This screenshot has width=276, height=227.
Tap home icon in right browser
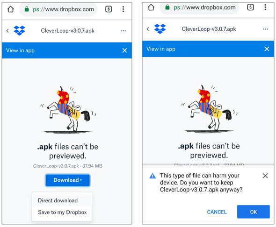(x=151, y=7)
